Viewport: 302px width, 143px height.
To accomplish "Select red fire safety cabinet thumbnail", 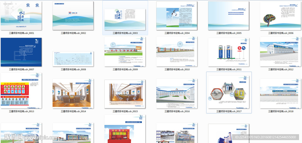I will pyautogui.click(x=125, y=129).
